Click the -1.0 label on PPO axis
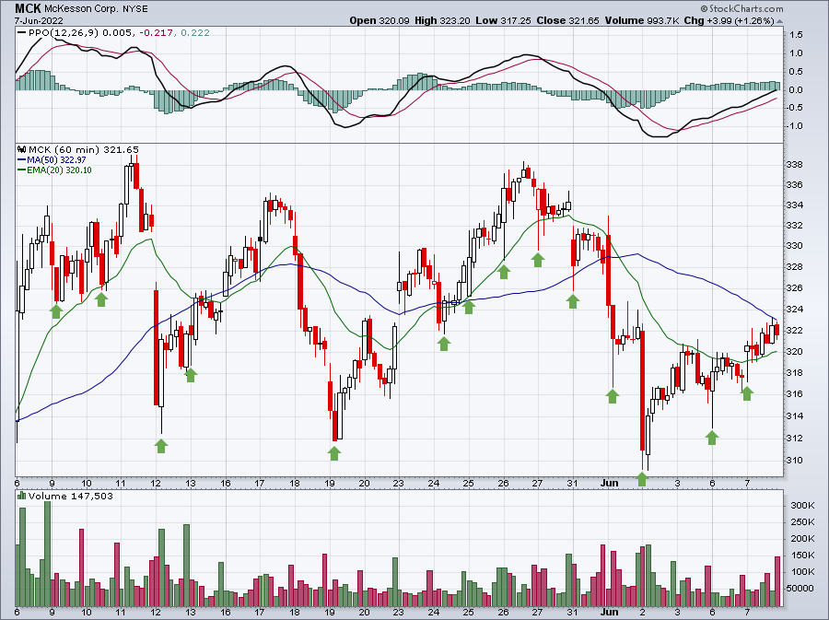The width and height of the screenshot is (829, 620). (794, 126)
